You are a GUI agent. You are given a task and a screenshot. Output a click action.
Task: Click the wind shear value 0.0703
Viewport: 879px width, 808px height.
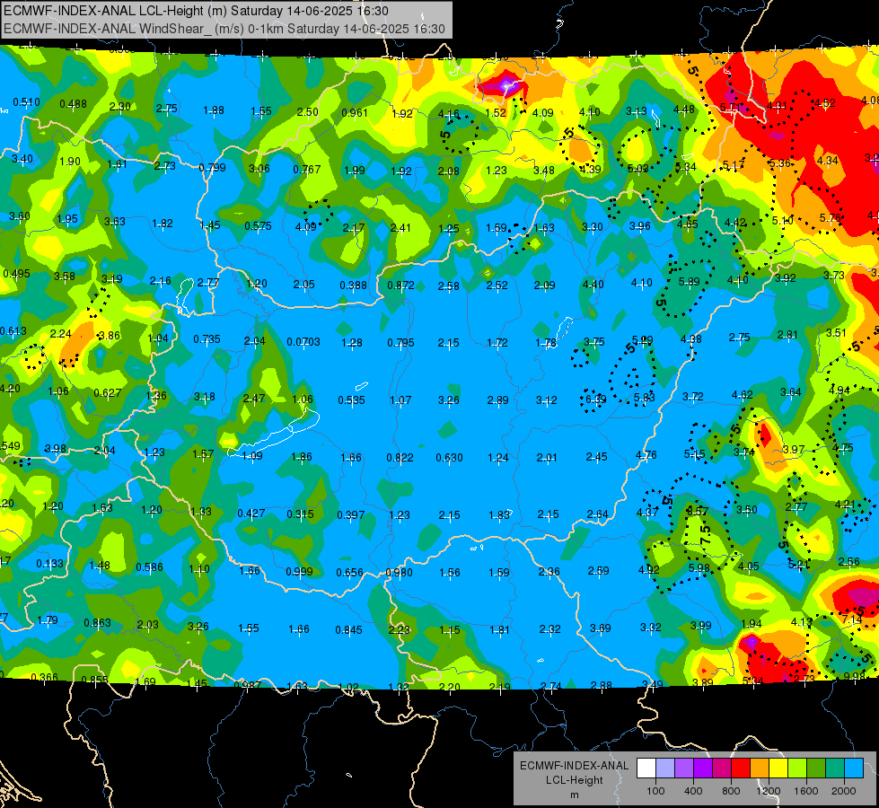[x=303, y=341]
